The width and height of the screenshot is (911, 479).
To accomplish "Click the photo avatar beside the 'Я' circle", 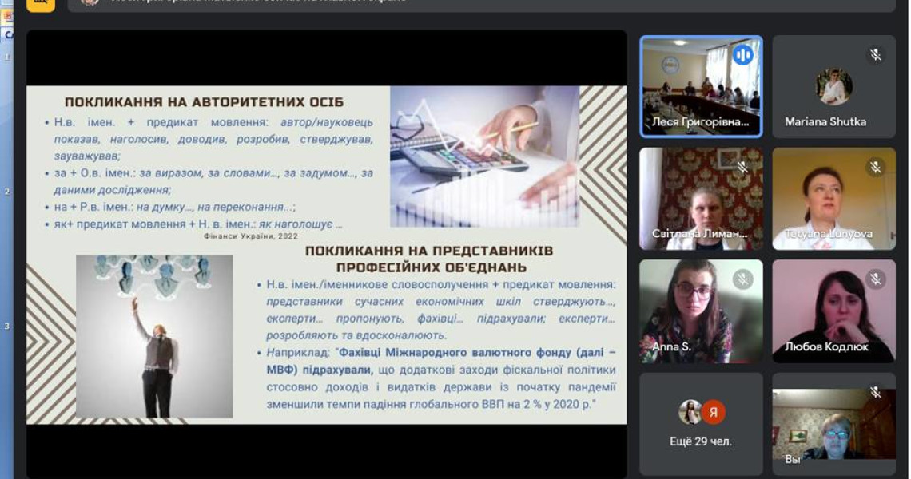I will pos(690,412).
